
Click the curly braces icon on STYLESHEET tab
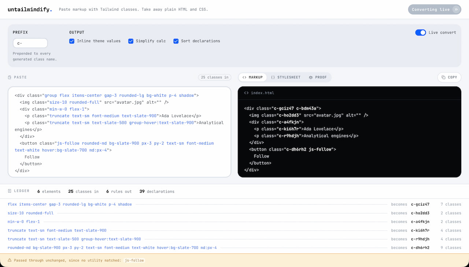tap(273, 77)
